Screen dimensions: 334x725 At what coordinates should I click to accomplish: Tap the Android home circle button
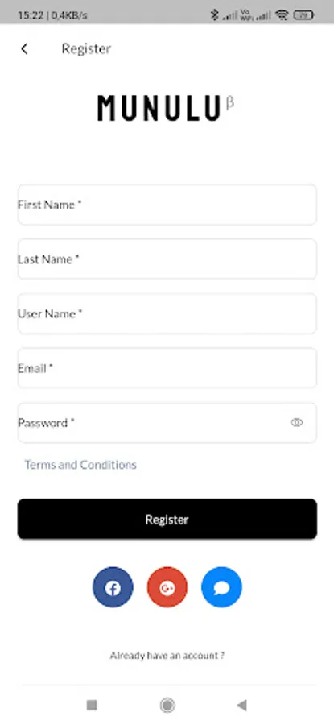coord(167,705)
